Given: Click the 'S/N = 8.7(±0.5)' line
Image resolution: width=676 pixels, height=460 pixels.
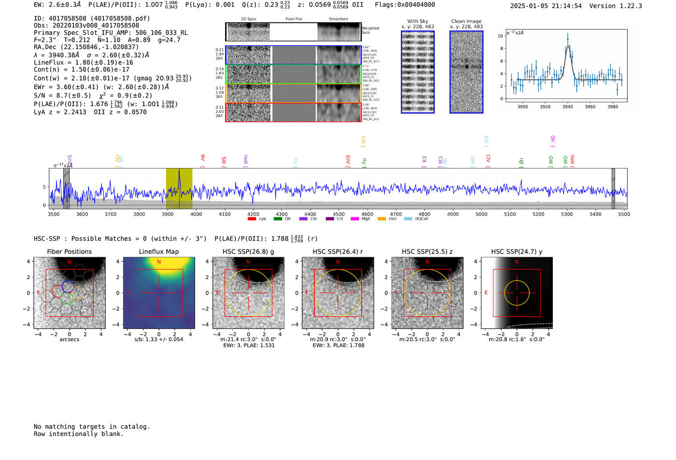Looking at the screenshot, I should [x=62, y=96].
